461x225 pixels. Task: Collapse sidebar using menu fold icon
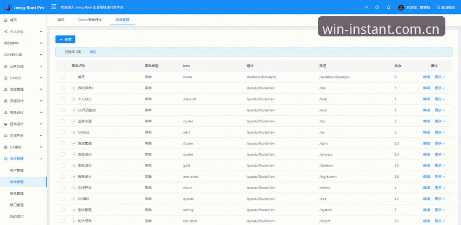point(54,7)
